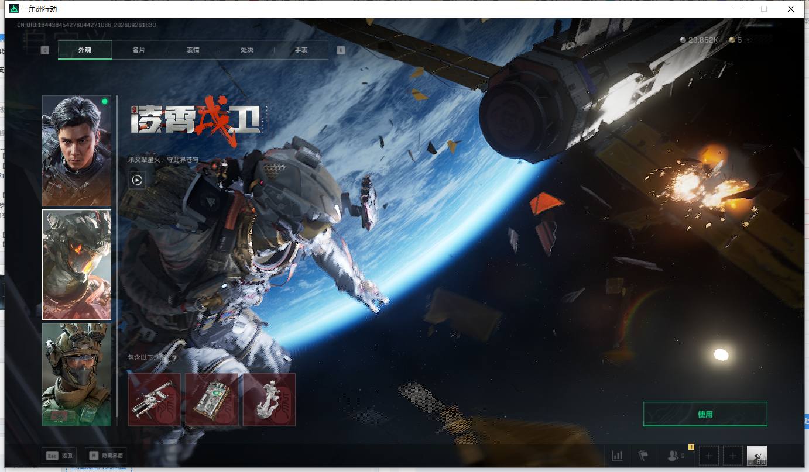Switch to the 表情 tab
The width and height of the screenshot is (809, 472).
click(193, 50)
